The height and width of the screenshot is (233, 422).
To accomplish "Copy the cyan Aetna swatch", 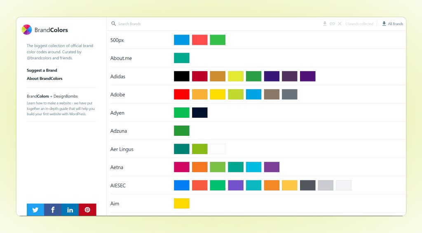I will 253,167.
